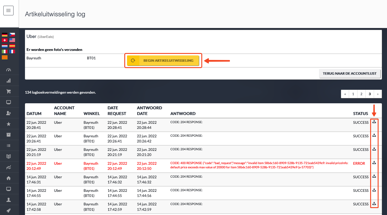The width and height of the screenshot is (387, 215).
Task: Choose the Netherlands flag
Action: (x=5, y=46)
